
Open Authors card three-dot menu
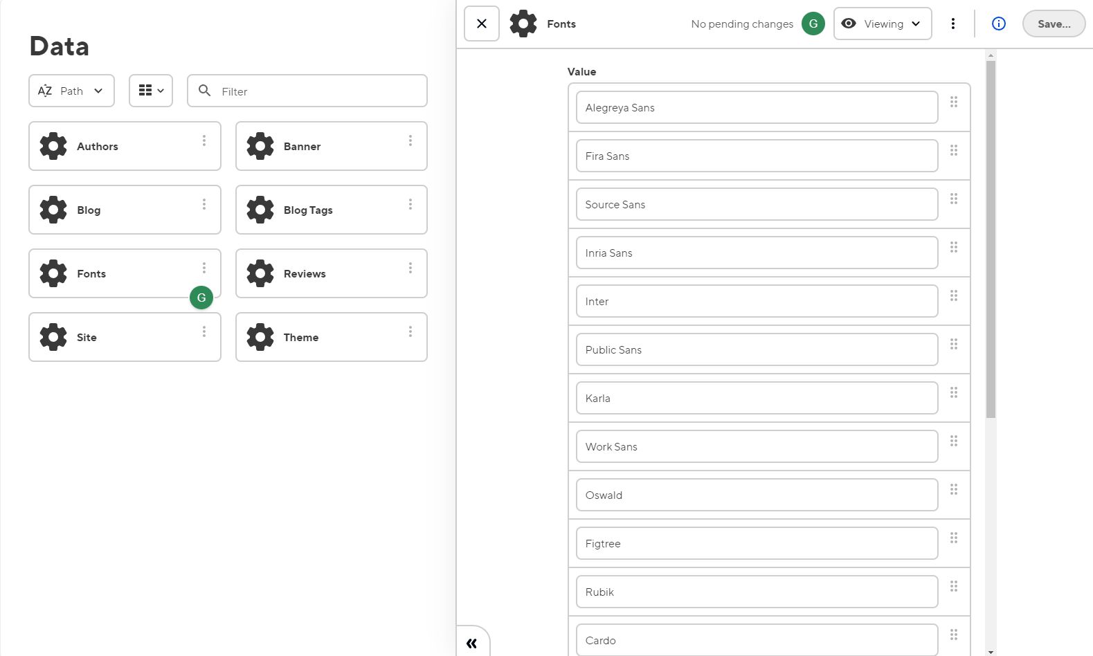pos(204,140)
